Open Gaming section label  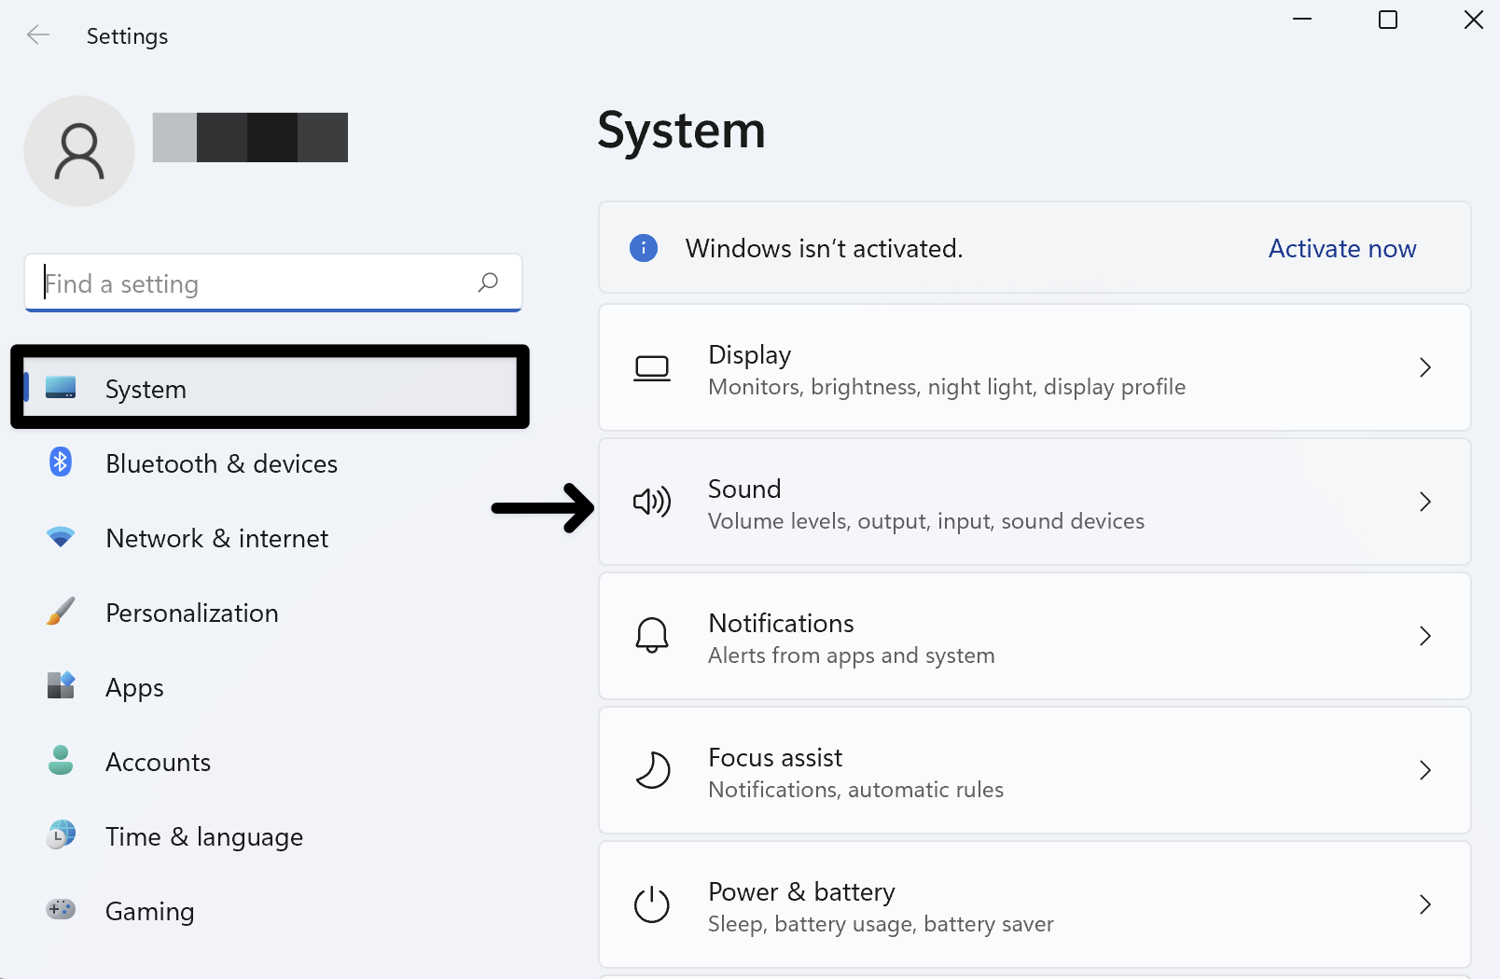(150, 912)
